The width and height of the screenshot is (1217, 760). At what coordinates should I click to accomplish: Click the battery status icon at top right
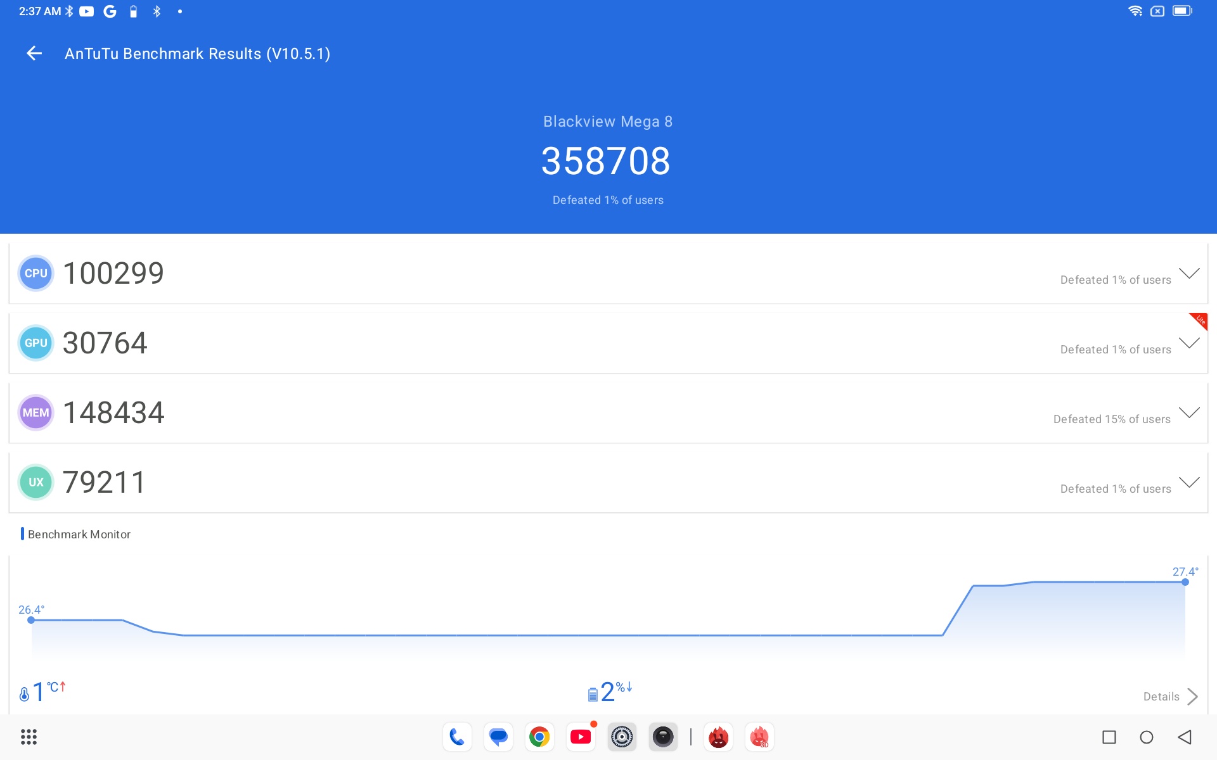[x=1182, y=11]
